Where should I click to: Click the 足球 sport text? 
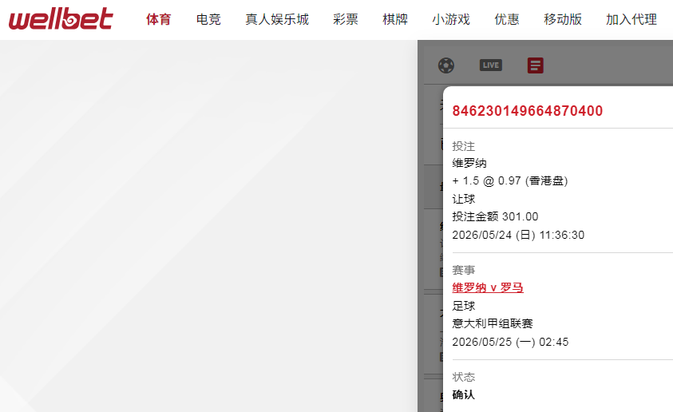tap(464, 306)
